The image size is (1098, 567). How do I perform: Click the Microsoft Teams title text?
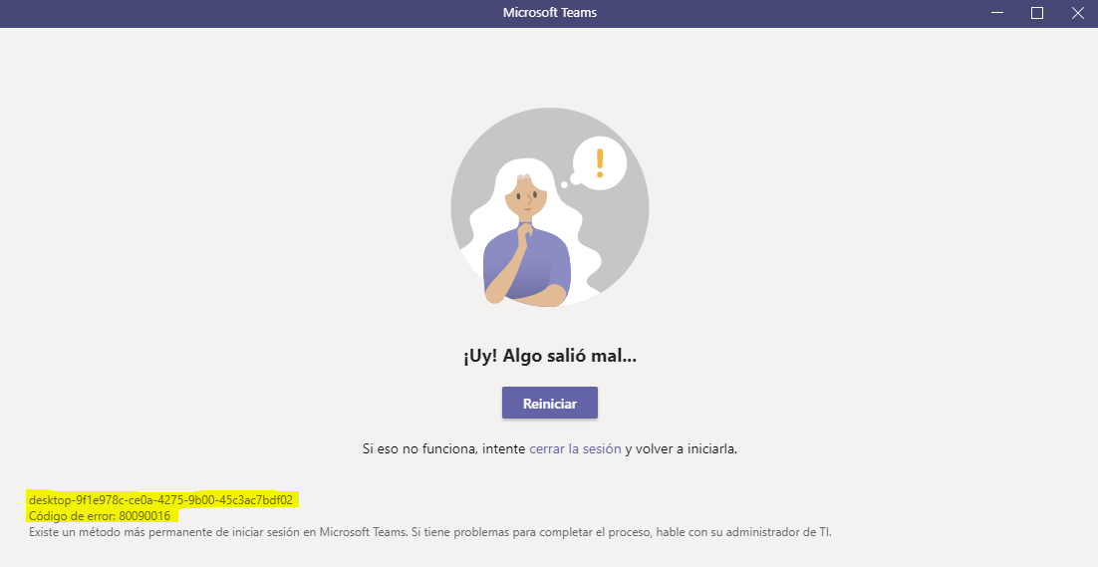pyautogui.click(x=550, y=13)
